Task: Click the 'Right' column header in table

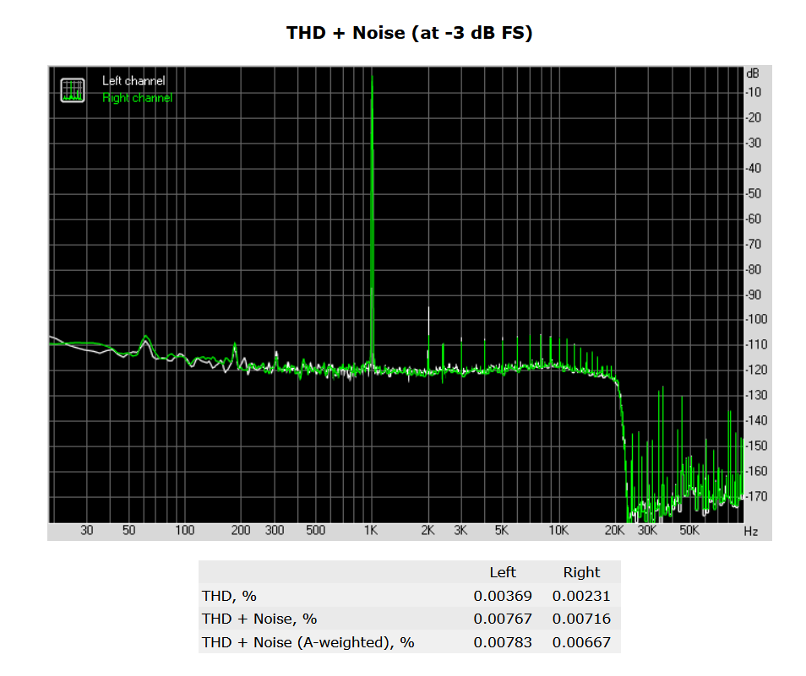Action: click(x=581, y=572)
